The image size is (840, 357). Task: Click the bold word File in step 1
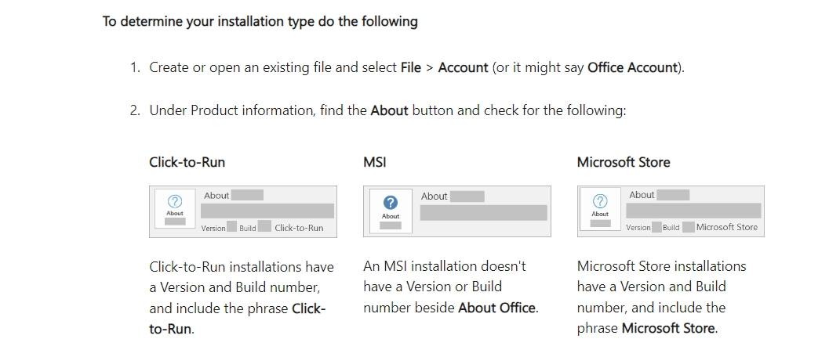pyautogui.click(x=411, y=67)
